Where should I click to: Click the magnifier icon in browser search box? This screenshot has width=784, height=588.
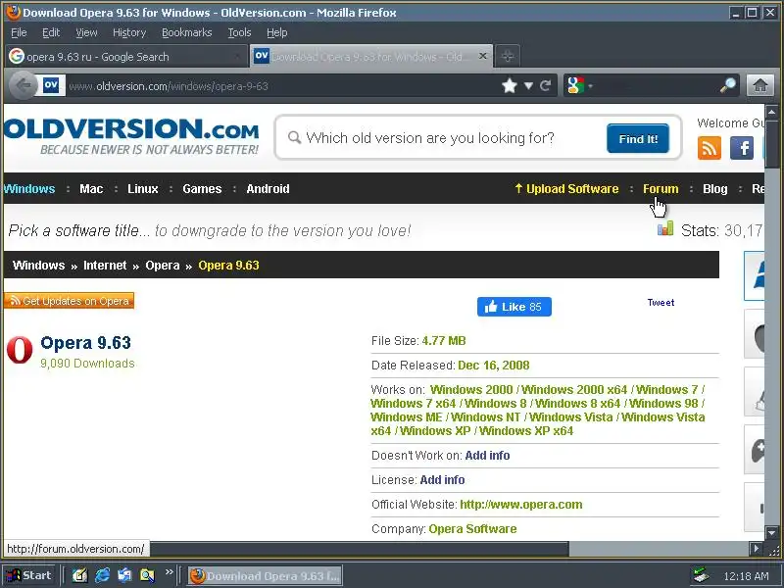[728, 85]
